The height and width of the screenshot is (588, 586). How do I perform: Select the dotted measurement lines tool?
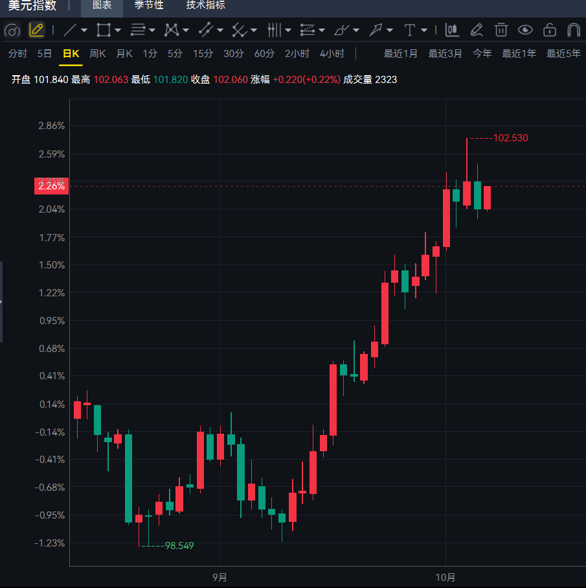click(308, 30)
